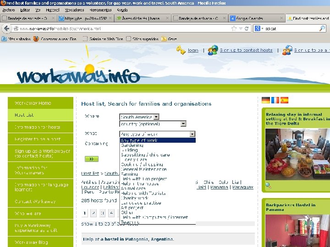Select General Maintenance option
The image size is (330, 247).
click(144, 169)
